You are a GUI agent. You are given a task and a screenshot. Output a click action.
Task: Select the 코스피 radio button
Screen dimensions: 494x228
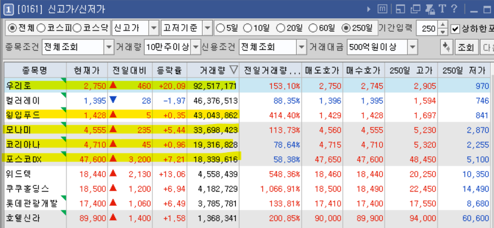[41, 29]
